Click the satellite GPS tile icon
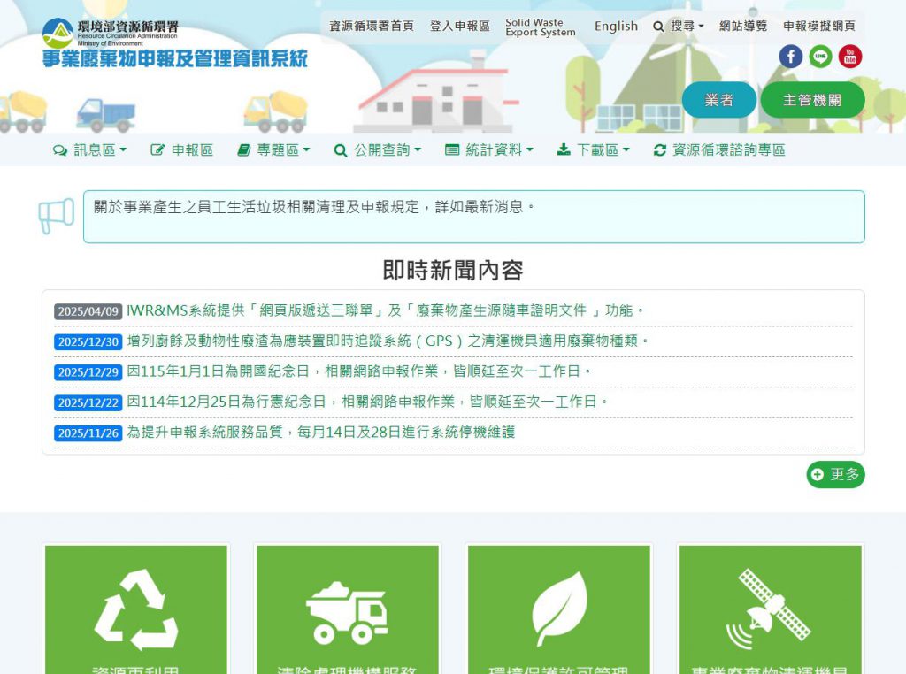Viewport: 906px width, 674px height. [770, 609]
